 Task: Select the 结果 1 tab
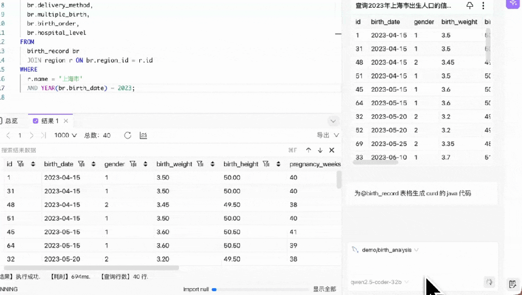tap(50, 121)
